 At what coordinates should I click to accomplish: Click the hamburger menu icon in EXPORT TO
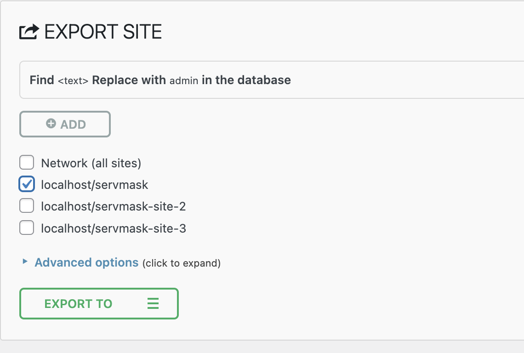coord(153,303)
